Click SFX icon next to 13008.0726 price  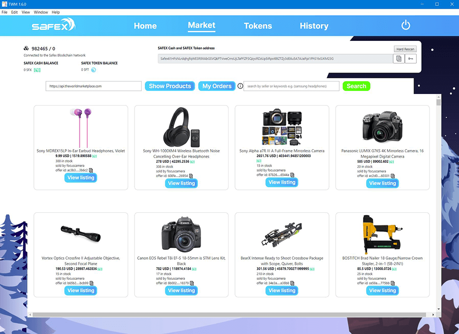[394, 269]
